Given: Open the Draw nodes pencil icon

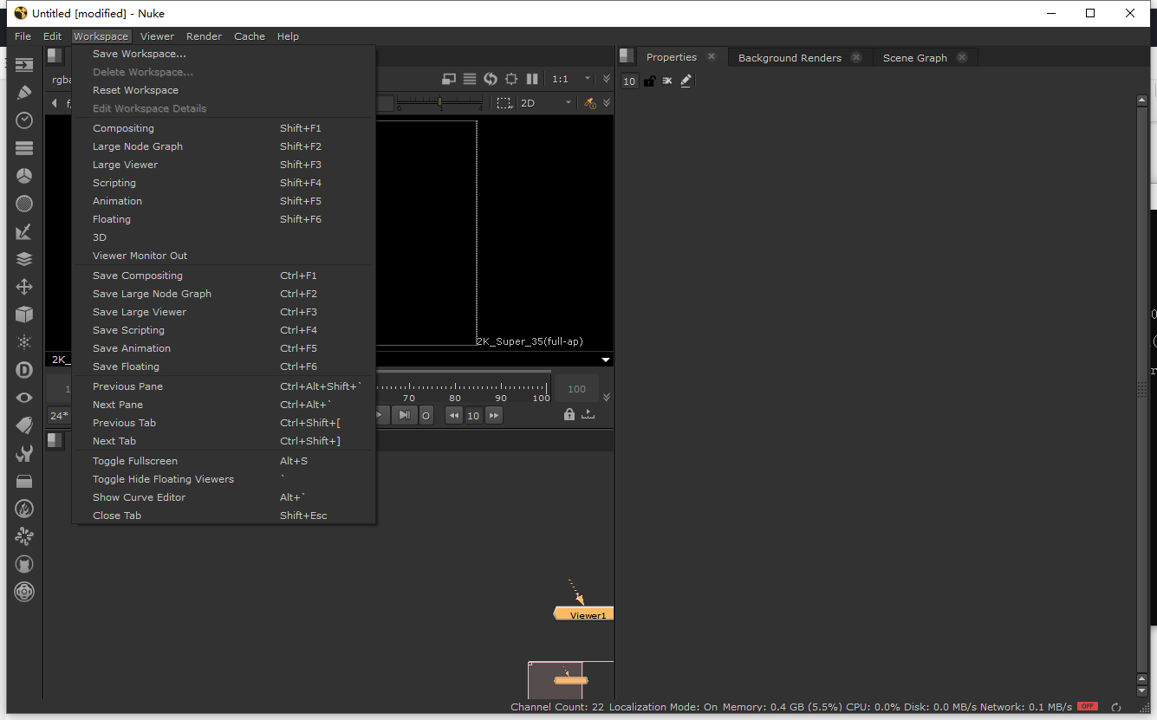Looking at the screenshot, I should pyautogui.click(x=24, y=93).
